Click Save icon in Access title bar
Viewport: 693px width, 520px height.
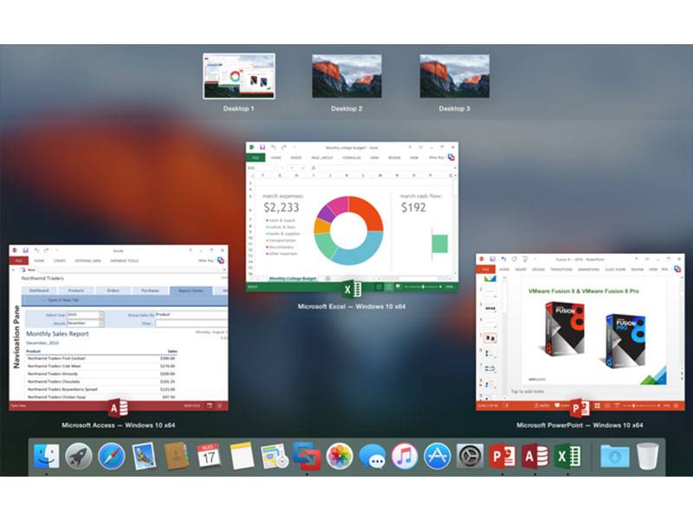pyautogui.click(x=26, y=250)
